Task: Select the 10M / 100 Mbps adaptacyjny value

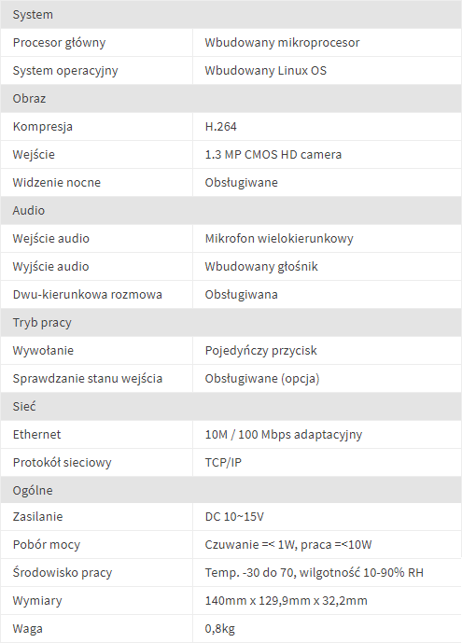Action: click(284, 435)
